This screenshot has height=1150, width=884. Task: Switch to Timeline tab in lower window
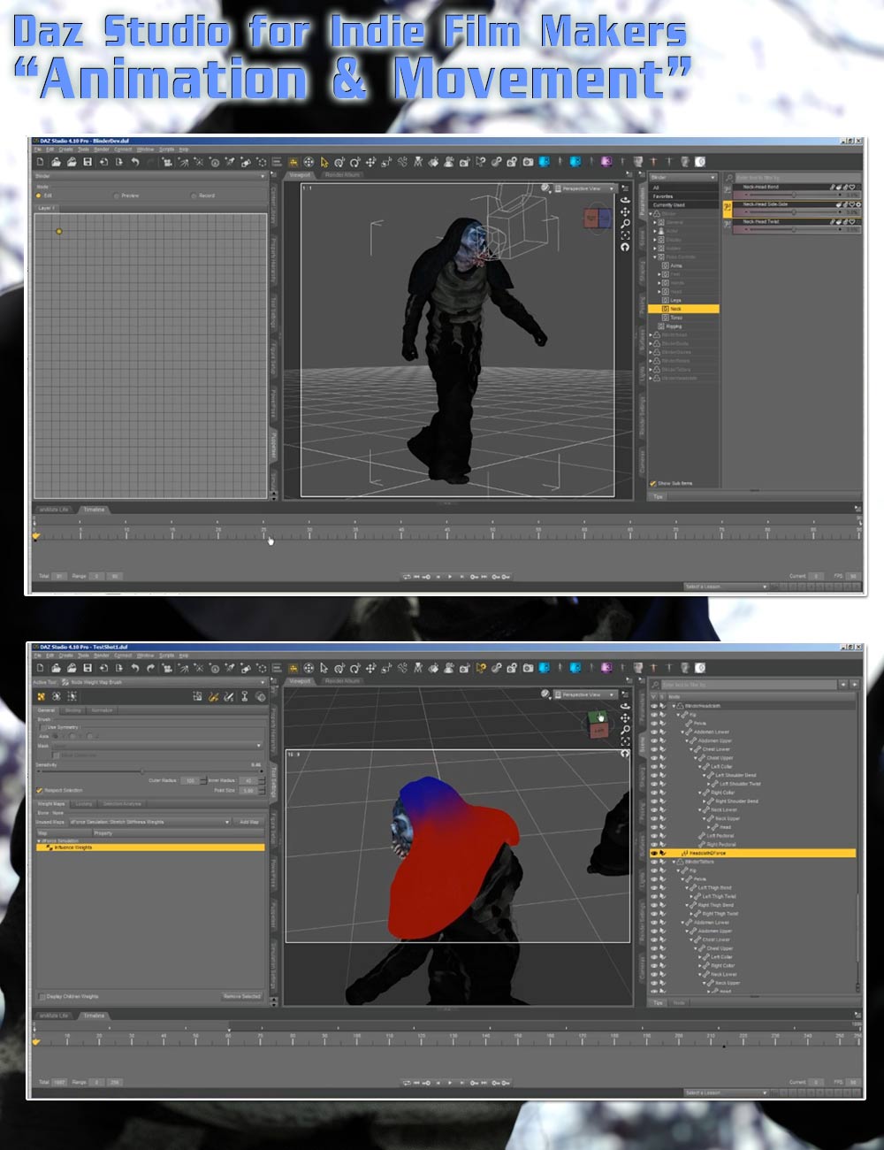click(x=94, y=1016)
